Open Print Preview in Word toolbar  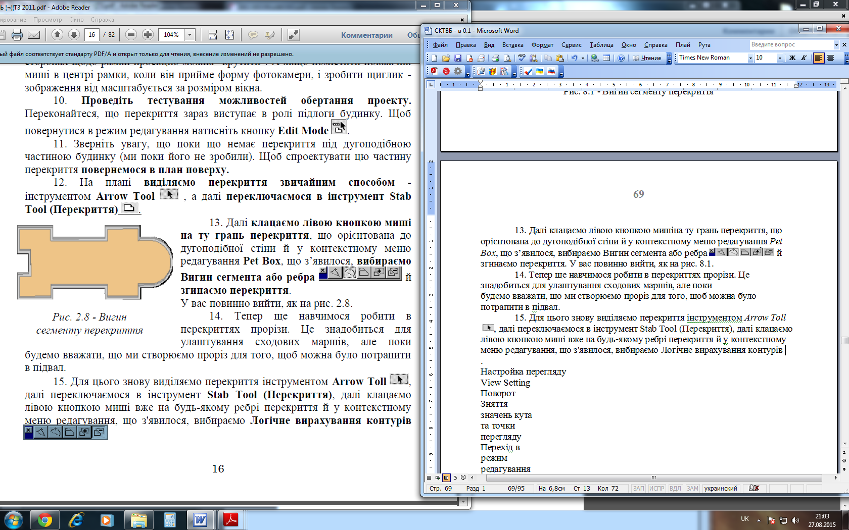coord(507,58)
